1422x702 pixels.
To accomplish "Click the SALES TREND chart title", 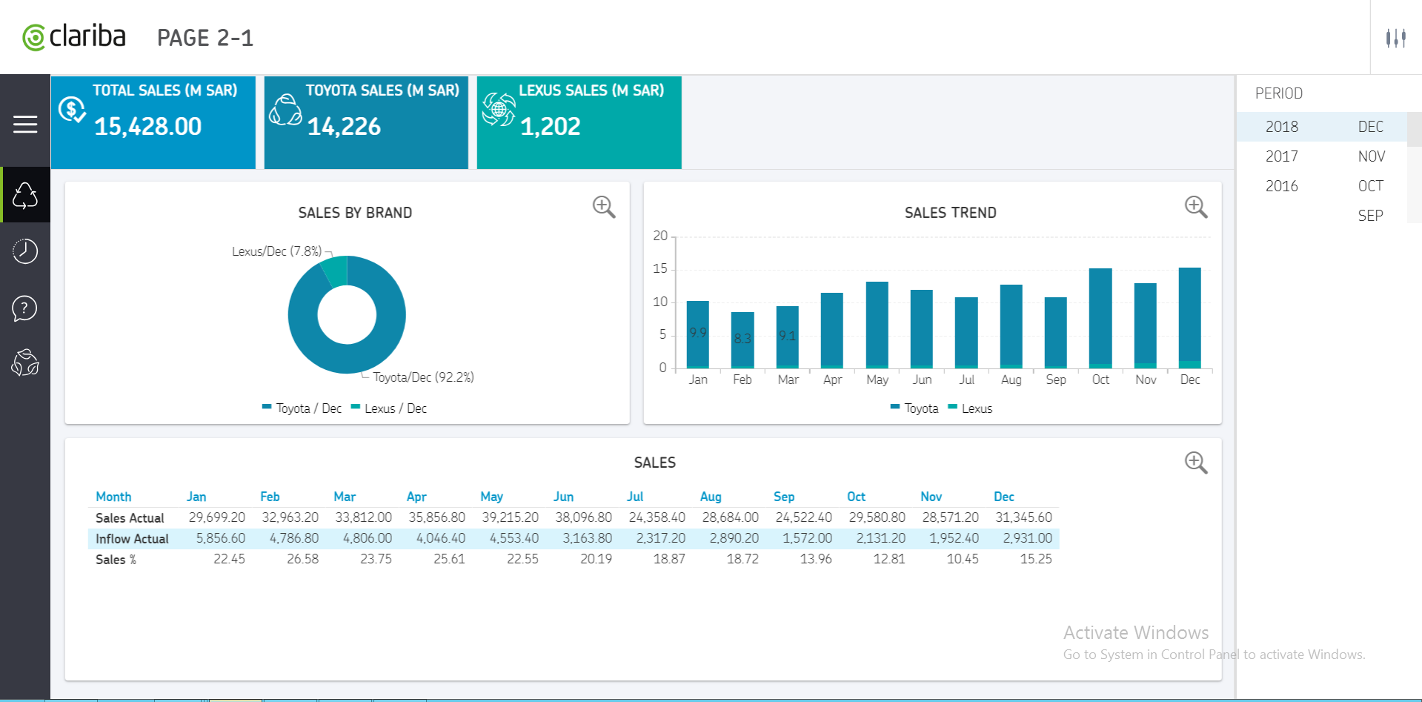I will [x=951, y=213].
